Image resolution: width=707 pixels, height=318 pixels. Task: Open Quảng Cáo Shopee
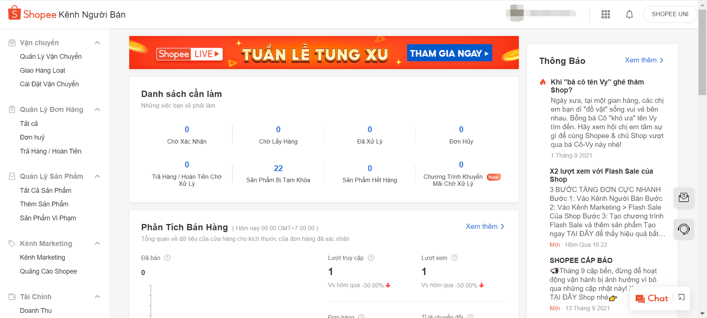pos(49,271)
